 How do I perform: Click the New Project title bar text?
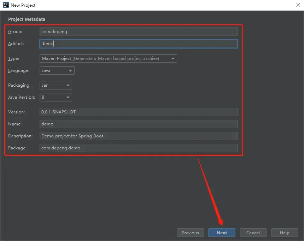click(x=23, y=5)
